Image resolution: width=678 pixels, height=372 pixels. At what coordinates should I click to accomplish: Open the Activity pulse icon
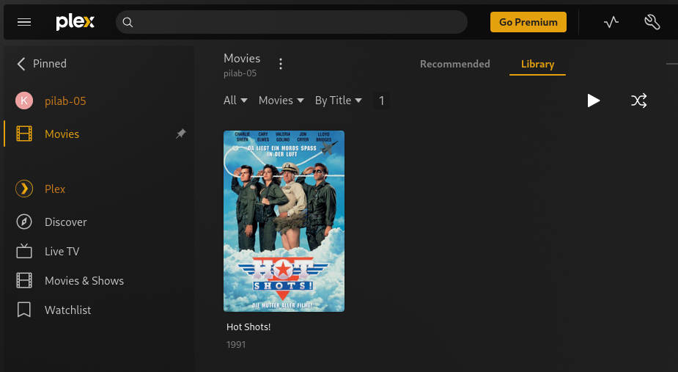(x=611, y=22)
